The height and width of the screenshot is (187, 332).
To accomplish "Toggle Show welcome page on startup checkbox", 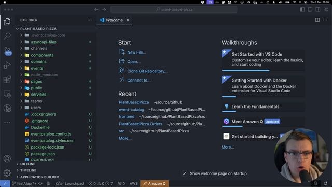I will click(185, 173).
